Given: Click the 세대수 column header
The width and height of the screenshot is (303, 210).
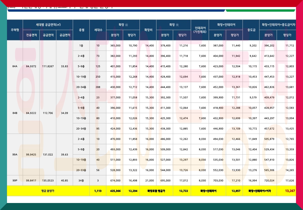Looking at the screenshot, I should coord(98,30).
